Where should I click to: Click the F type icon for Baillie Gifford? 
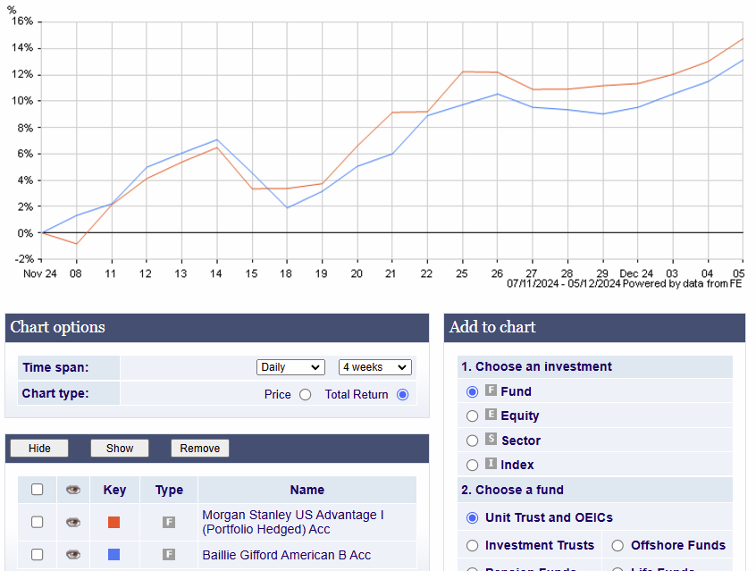coord(169,555)
